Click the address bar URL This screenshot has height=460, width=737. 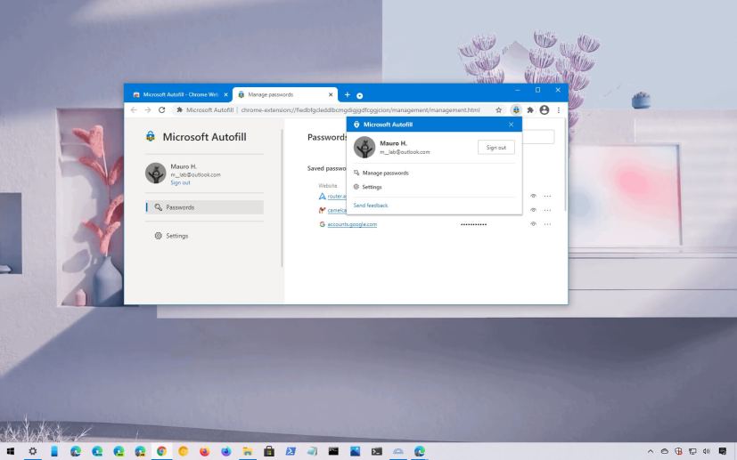pos(360,109)
